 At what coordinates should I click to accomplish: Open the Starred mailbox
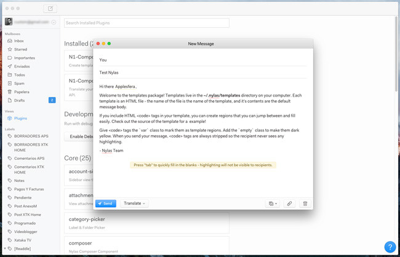(x=20, y=49)
